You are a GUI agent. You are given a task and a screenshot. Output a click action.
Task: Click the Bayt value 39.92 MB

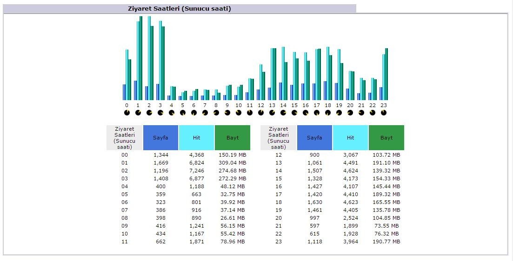[x=233, y=202]
